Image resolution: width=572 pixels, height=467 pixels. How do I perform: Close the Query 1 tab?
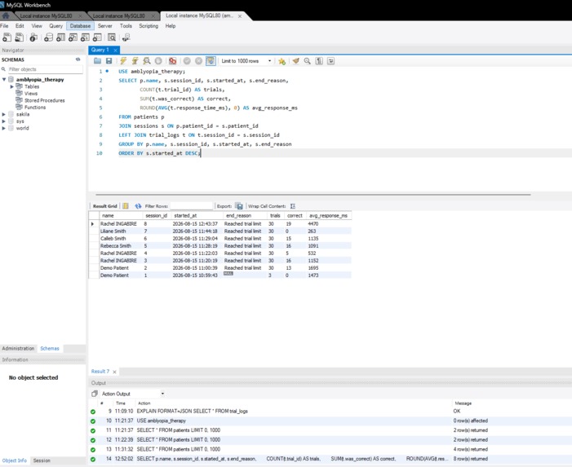click(115, 51)
